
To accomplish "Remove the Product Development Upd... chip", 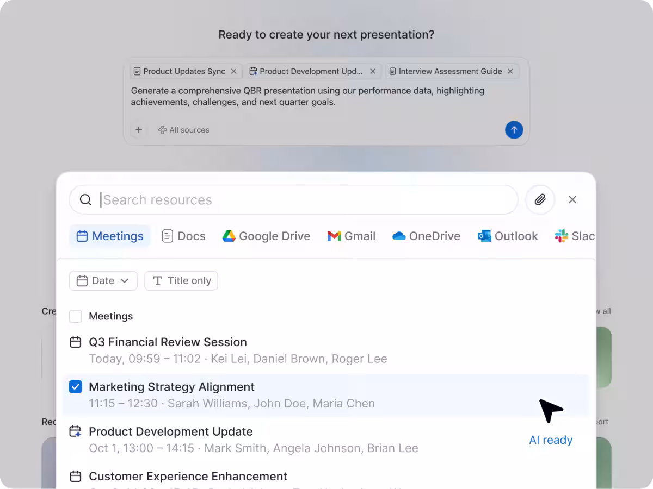I will pyautogui.click(x=373, y=71).
